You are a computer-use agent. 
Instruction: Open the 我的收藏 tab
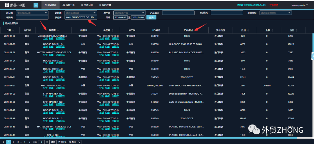tap(105, 5)
